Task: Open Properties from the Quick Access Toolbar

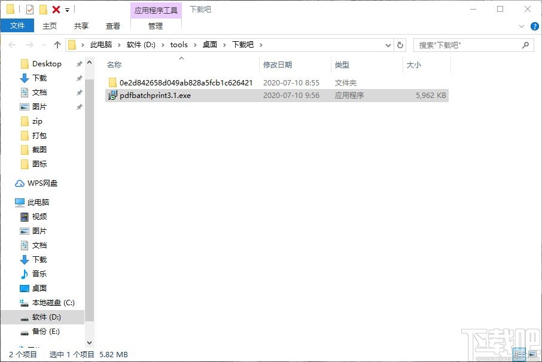Action: coord(29,9)
